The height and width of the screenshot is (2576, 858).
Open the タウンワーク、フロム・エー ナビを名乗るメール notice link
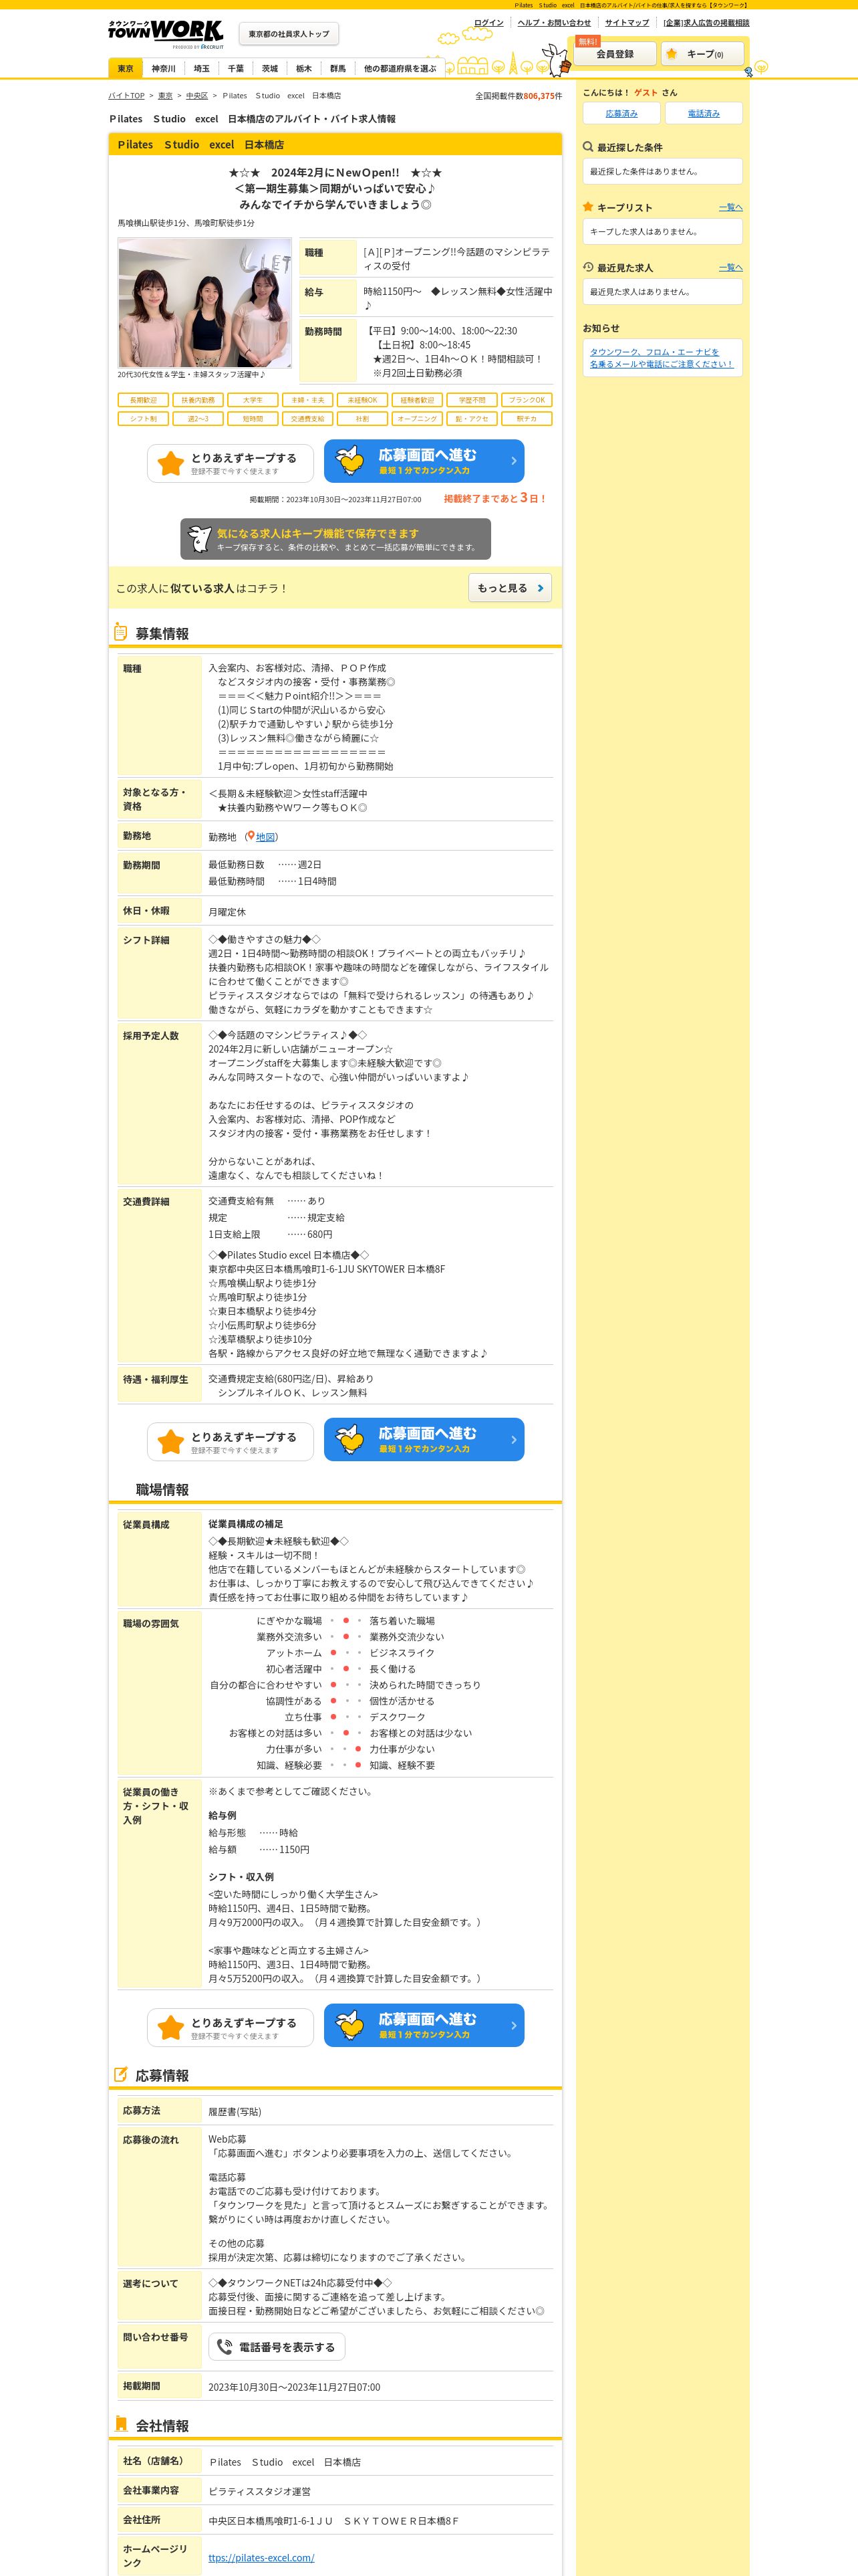coord(662,358)
